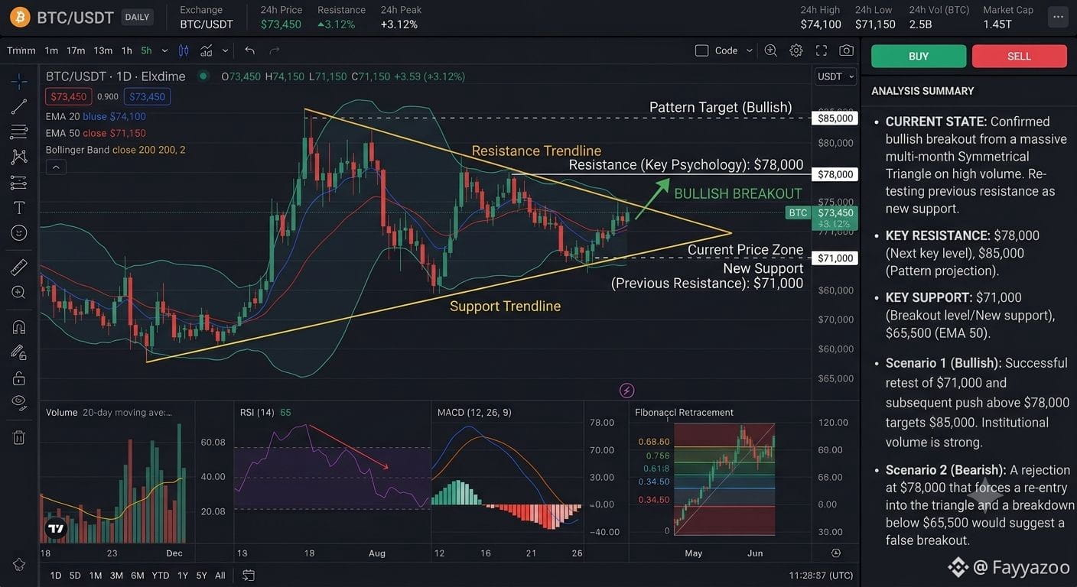Set range to 5D
The height and width of the screenshot is (587, 1077).
75,575
